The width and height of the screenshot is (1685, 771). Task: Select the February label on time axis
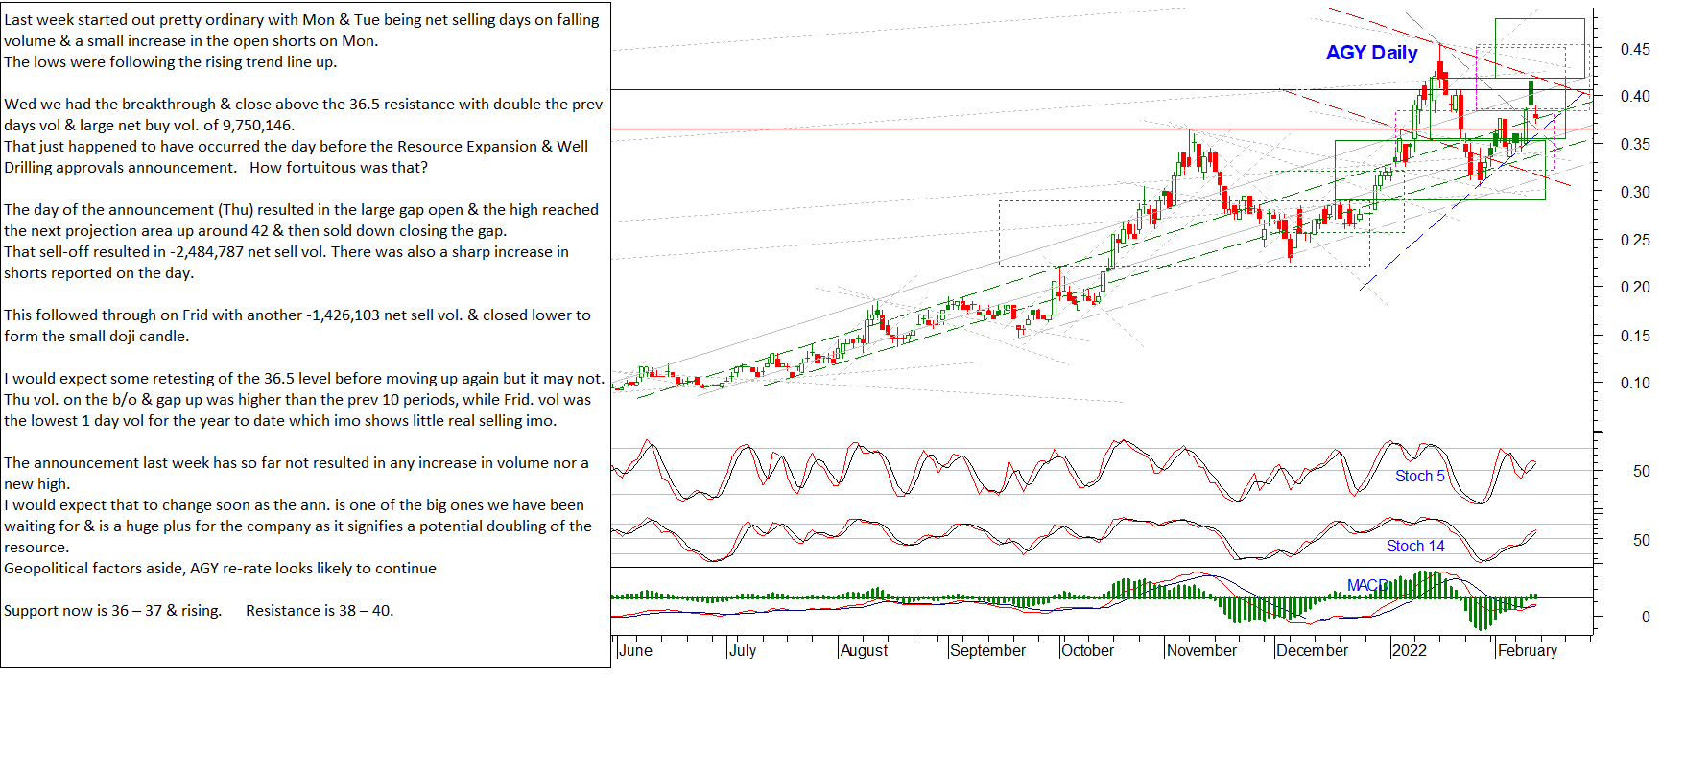[1528, 650]
